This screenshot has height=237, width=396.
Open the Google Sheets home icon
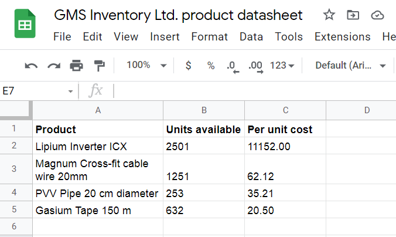[25, 23]
